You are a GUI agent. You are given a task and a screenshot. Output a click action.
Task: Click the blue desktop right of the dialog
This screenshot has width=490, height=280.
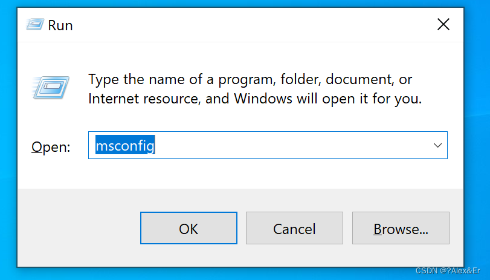[x=477, y=141]
